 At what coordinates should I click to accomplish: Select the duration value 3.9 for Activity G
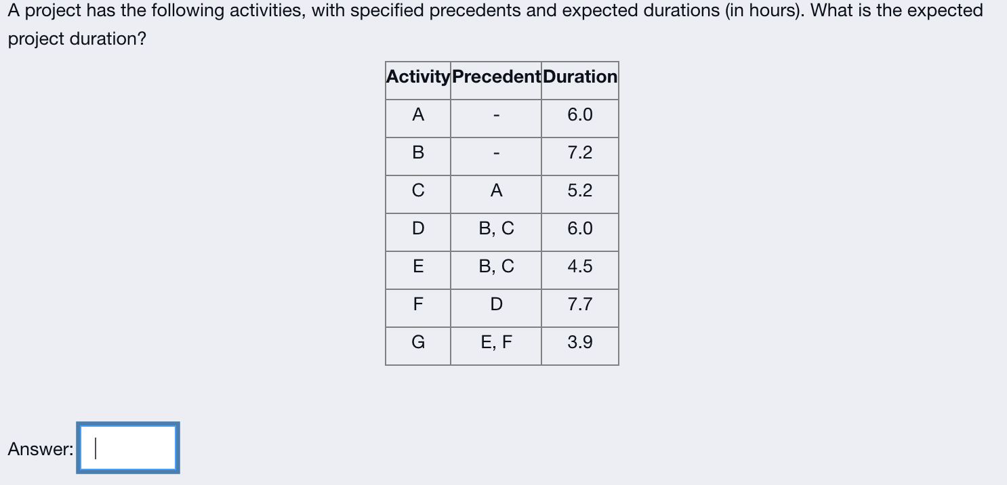click(579, 343)
